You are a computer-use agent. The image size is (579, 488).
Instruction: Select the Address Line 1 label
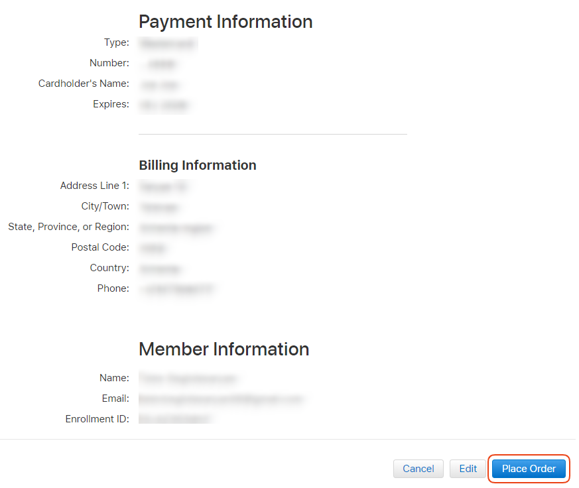(94, 186)
